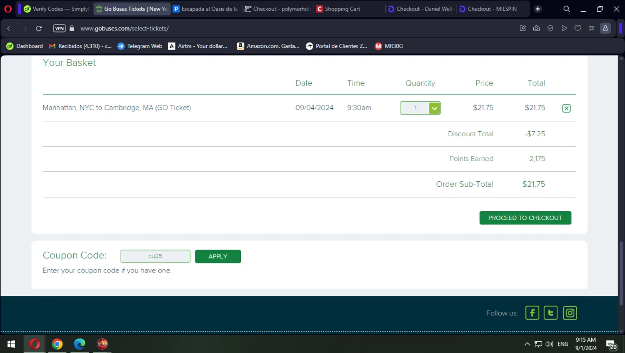
Task: Take a snapshot with the camera icon
Action: (537, 28)
